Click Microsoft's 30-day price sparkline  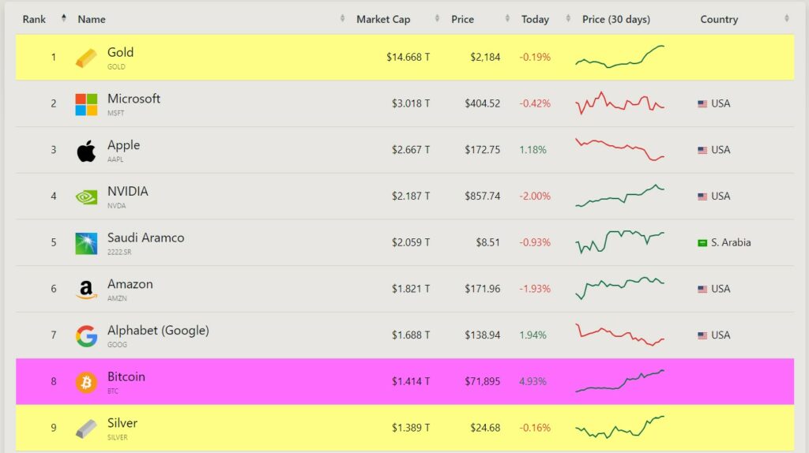620,103
